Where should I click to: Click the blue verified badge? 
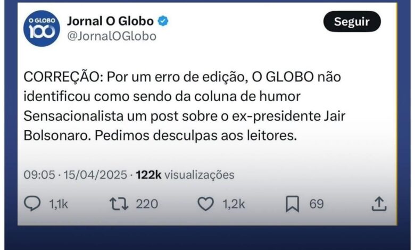click(164, 21)
